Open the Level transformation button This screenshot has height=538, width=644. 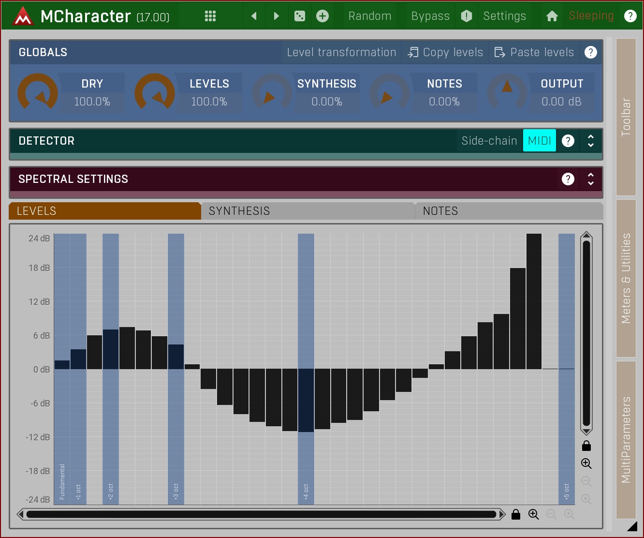click(x=341, y=52)
